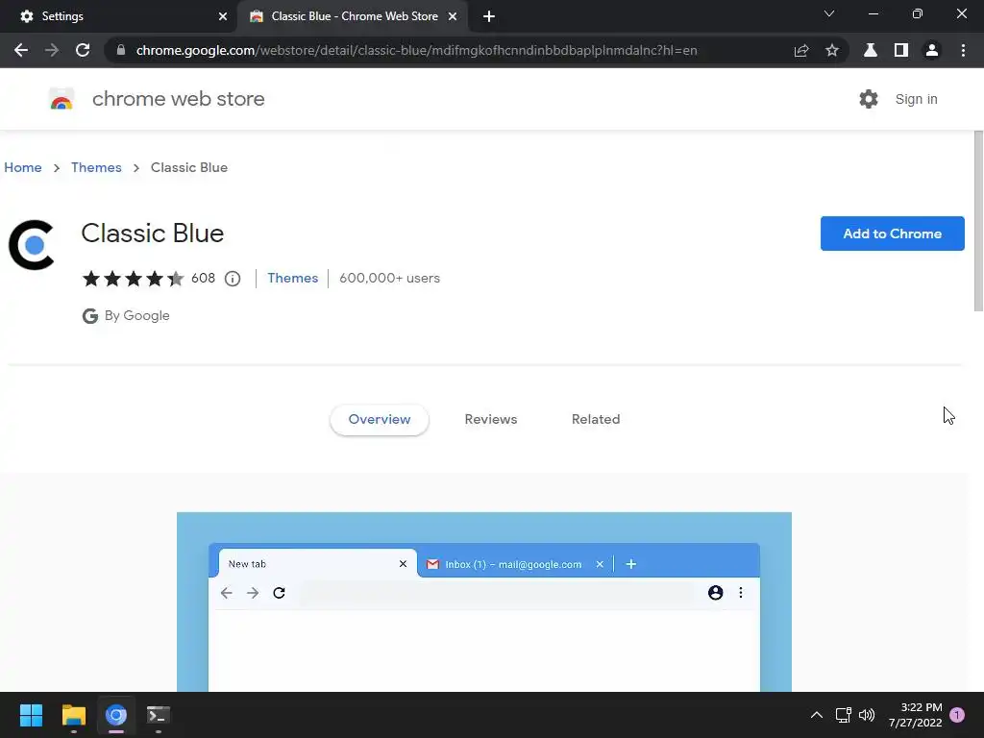Click Add to Chrome button
This screenshot has width=984, height=738.
[x=892, y=234]
